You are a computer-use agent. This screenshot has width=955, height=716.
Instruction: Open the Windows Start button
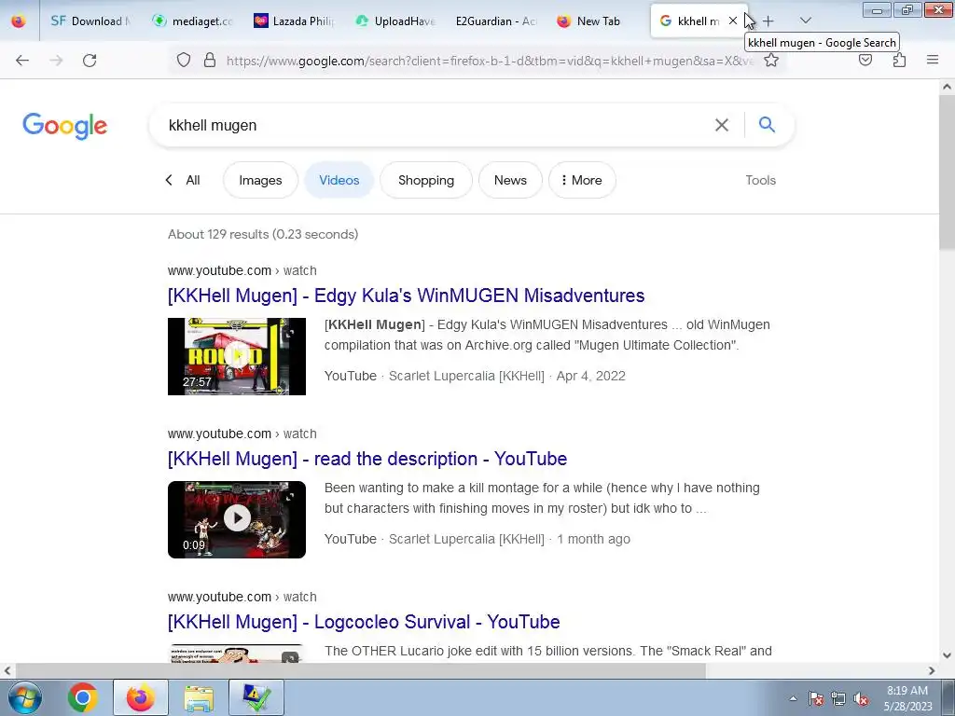point(25,697)
